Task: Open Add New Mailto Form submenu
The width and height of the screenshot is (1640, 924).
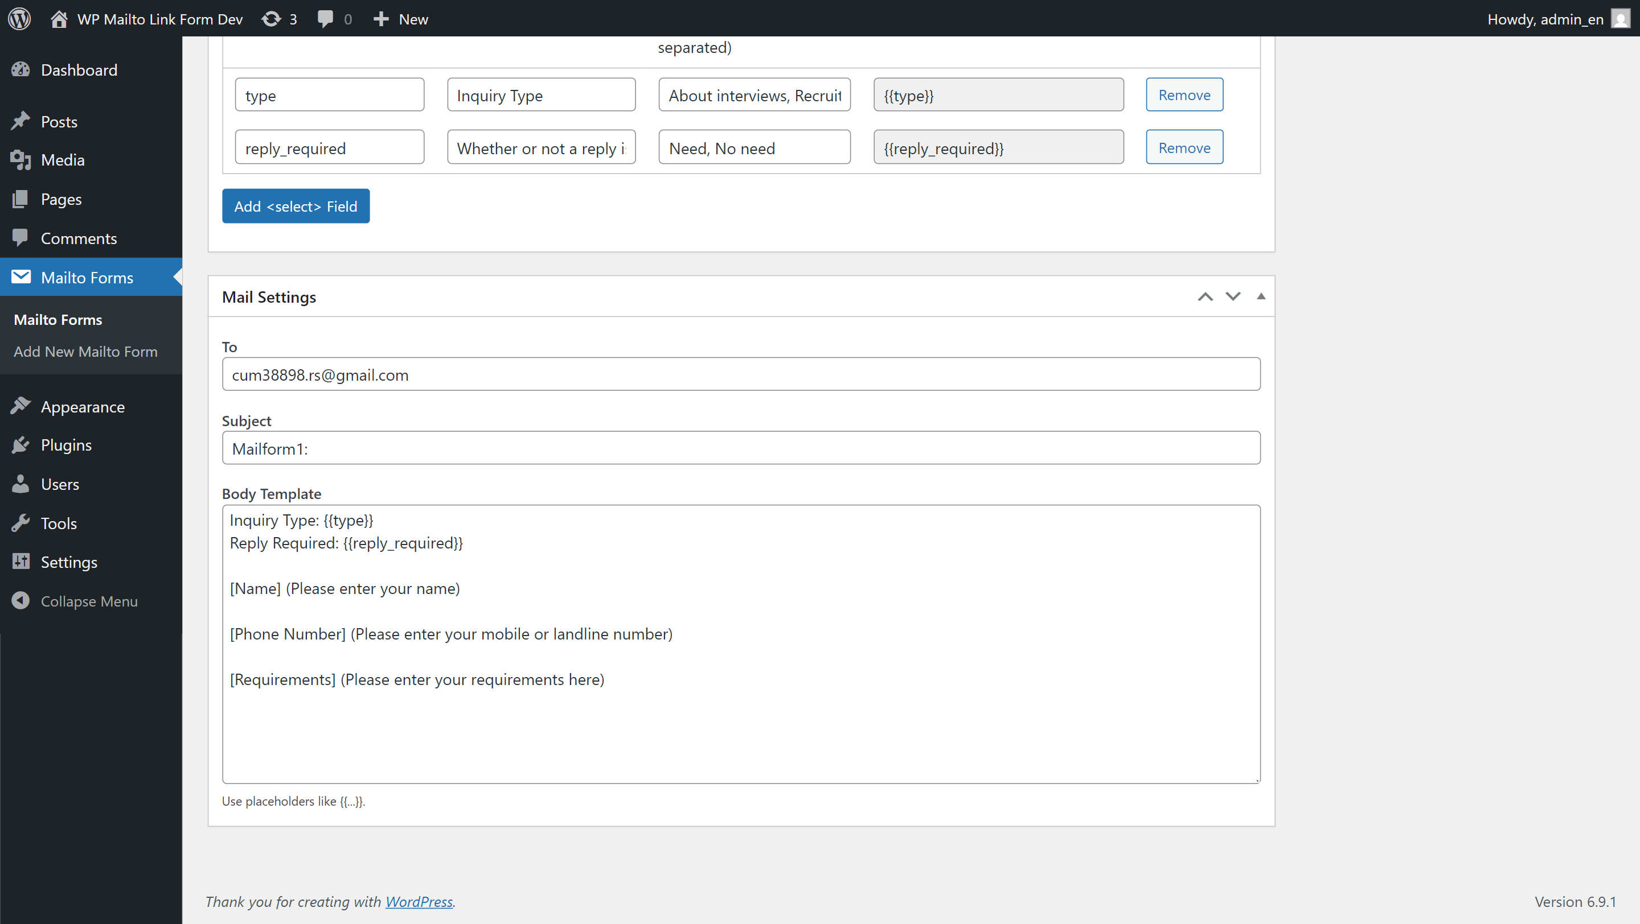Action: point(85,352)
